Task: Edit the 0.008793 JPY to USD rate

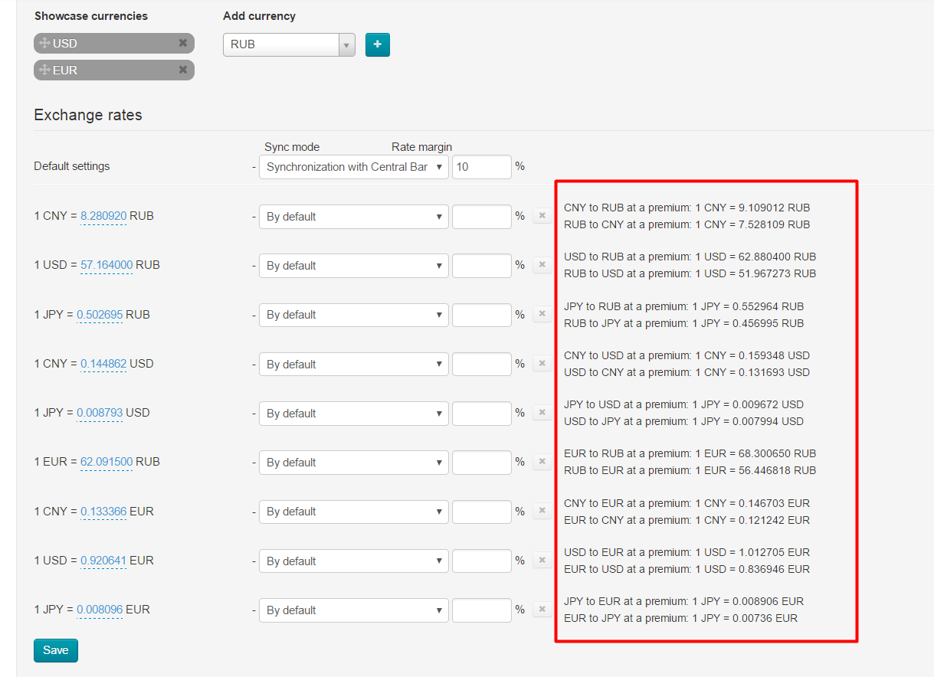Action: click(x=100, y=413)
